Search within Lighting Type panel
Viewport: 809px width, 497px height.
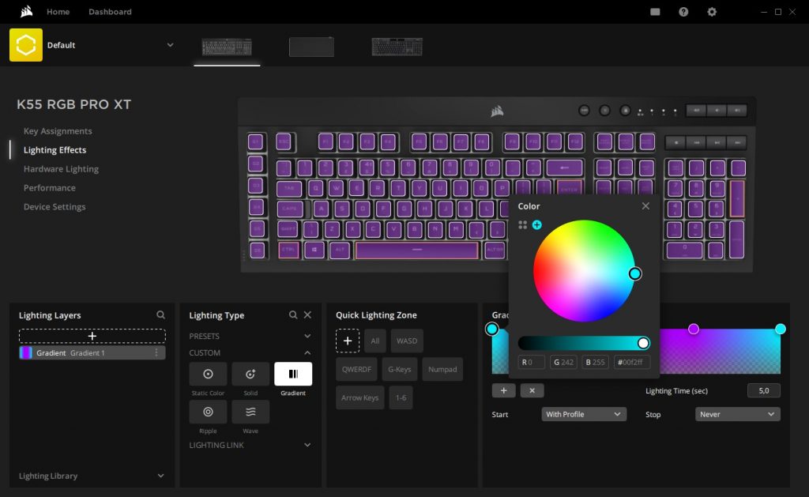click(293, 314)
